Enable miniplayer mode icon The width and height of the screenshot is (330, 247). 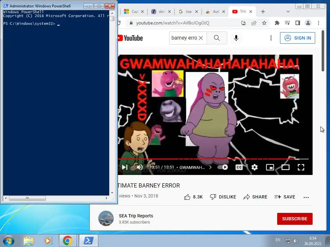click(270, 167)
